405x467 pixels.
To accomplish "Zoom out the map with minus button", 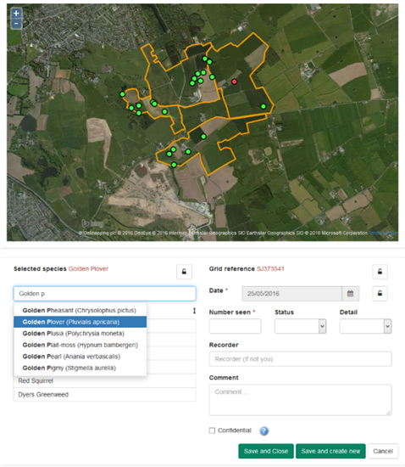I will 16,24.
